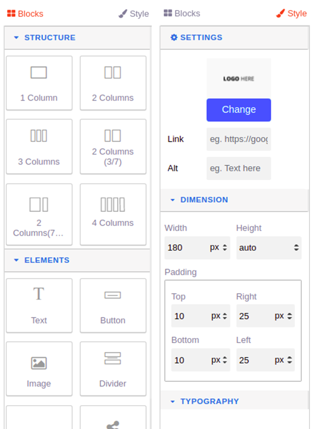Select the Button element block
Screen dimensions: 320x429
(113, 305)
